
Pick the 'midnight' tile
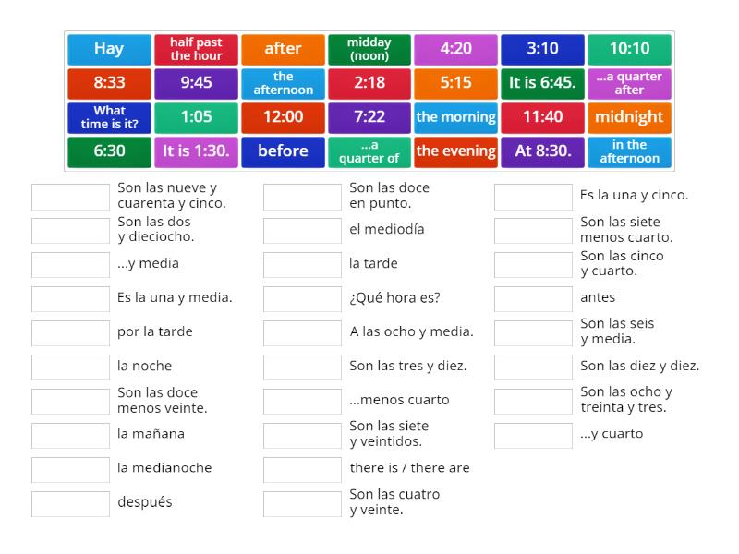click(629, 117)
